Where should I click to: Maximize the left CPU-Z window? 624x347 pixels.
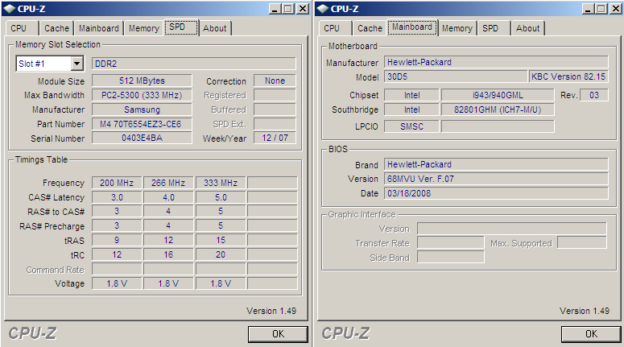[288, 9]
